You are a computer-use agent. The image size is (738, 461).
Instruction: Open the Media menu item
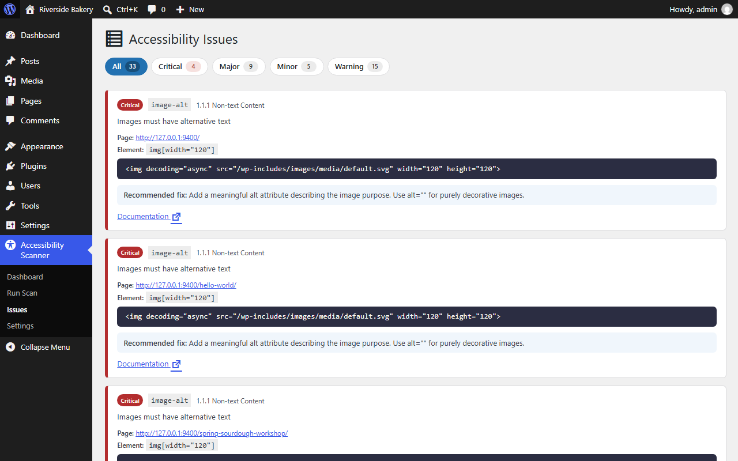46,81
